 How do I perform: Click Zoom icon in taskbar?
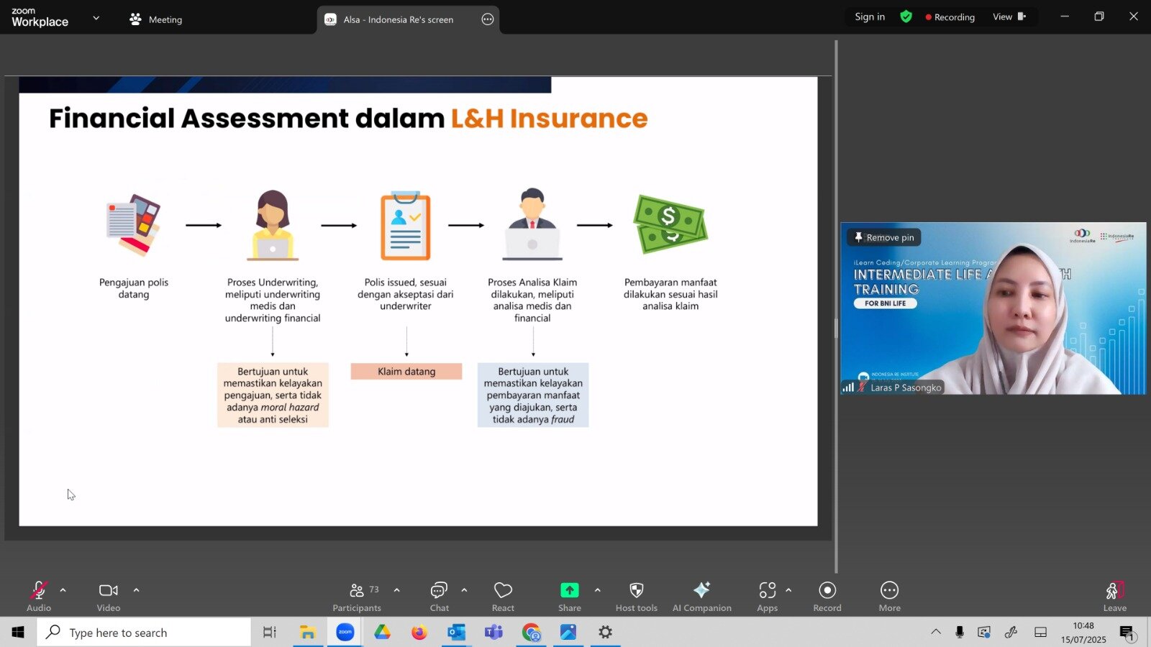coord(345,632)
